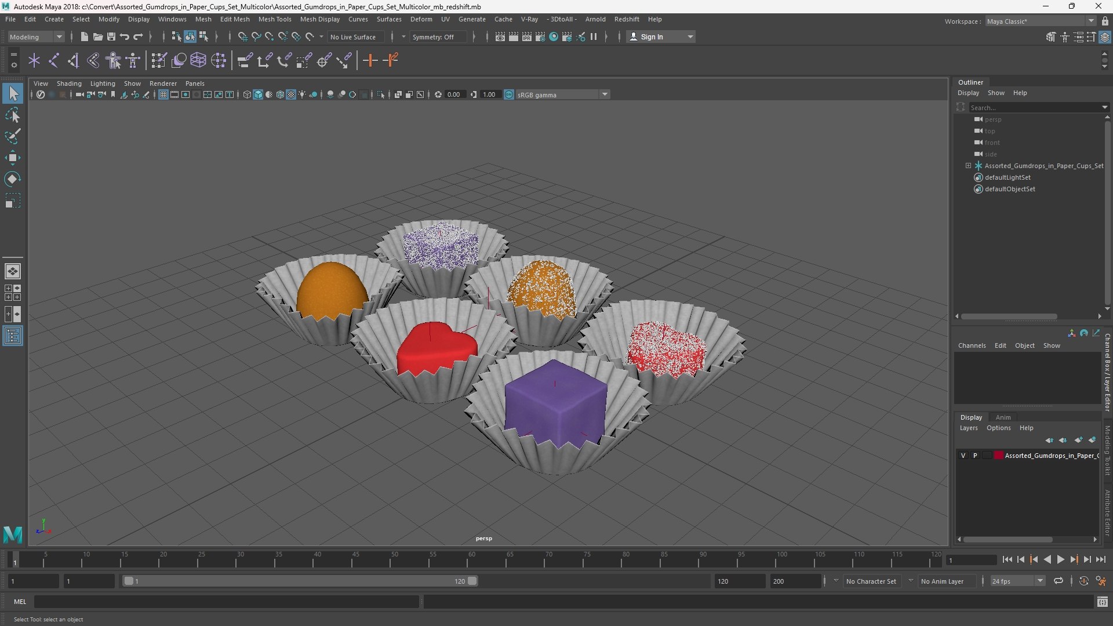1113x626 pixels.
Task: Toggle auto keyframe button
Action: (x=1083, y=581)
